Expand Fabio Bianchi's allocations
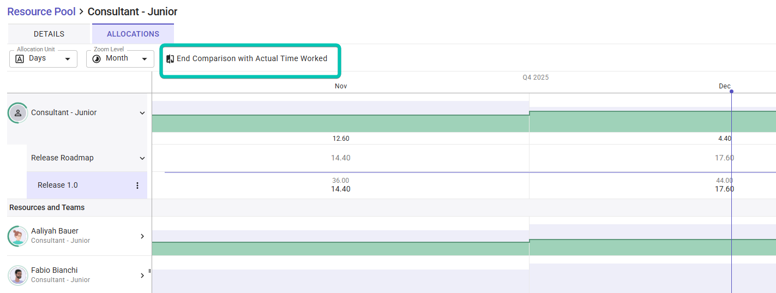This screenshot has height=293, width=776. click(142, 276)
